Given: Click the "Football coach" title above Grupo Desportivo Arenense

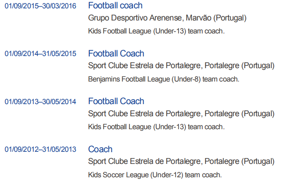Looking at the screenshot, I should tap(115, 6).
